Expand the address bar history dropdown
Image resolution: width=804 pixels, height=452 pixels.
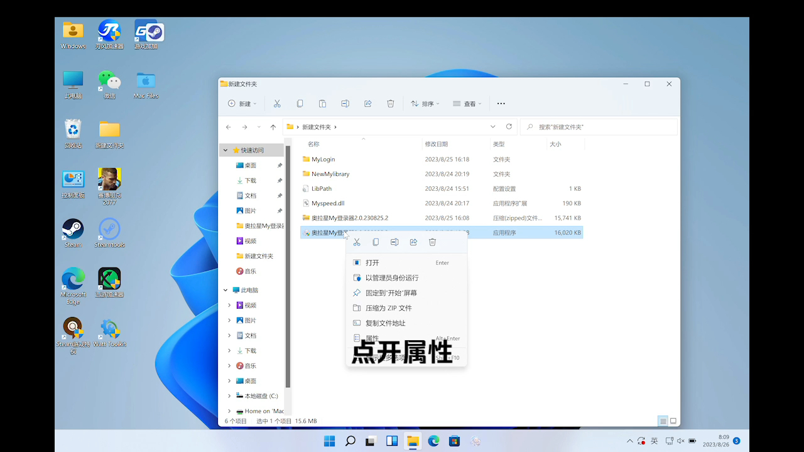pyautogui.click(x=493, y=127)
